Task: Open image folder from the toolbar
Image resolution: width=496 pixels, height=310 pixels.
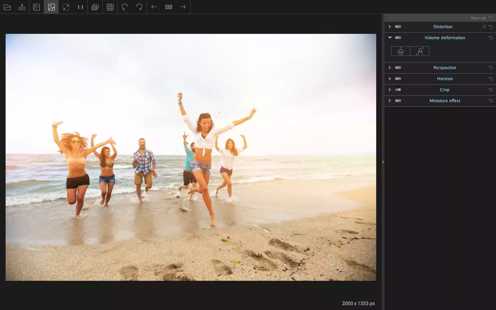Action: pos(7,7)
